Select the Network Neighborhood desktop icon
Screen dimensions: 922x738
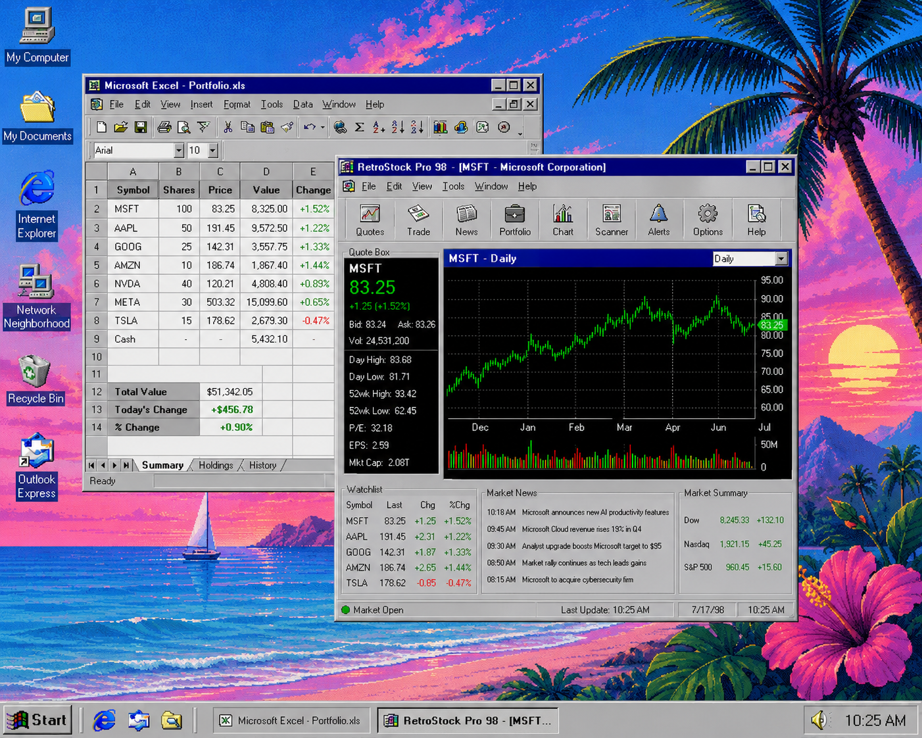click(x=36, y=297)
